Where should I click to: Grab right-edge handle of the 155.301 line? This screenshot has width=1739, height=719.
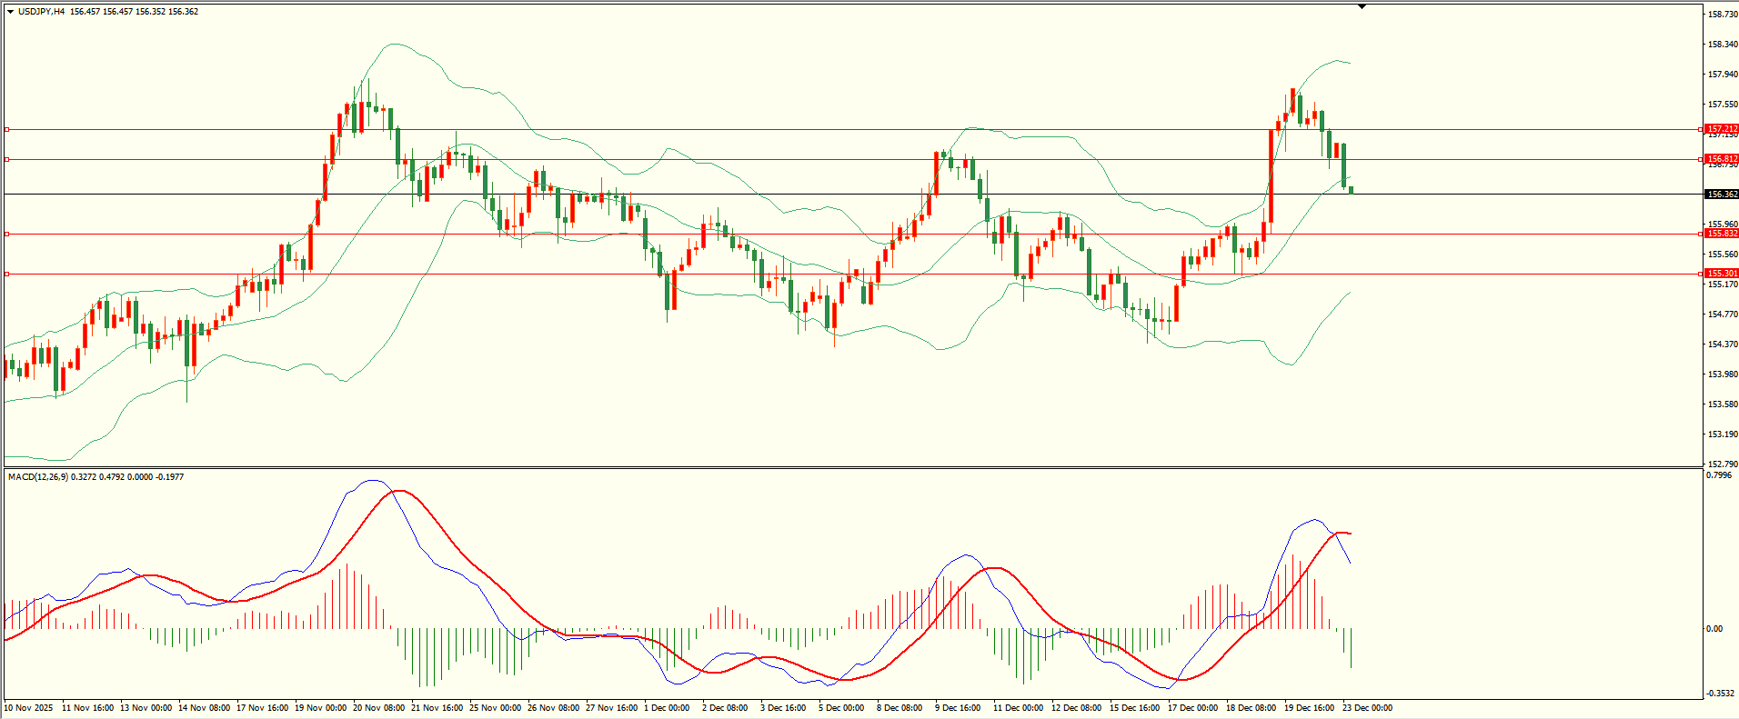(x=1700, y=274)
